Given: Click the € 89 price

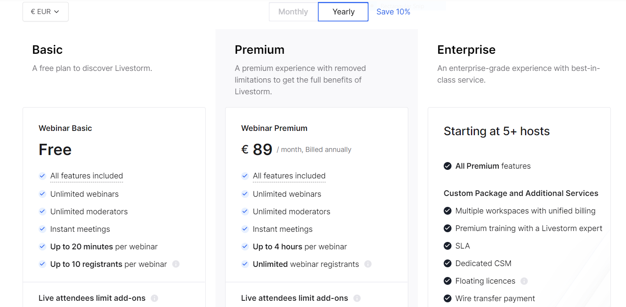Looking at the screenshot, I should [x=257, y=150].
